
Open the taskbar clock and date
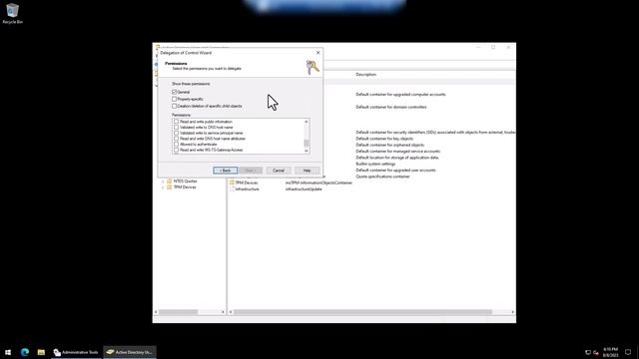(610, 352)
